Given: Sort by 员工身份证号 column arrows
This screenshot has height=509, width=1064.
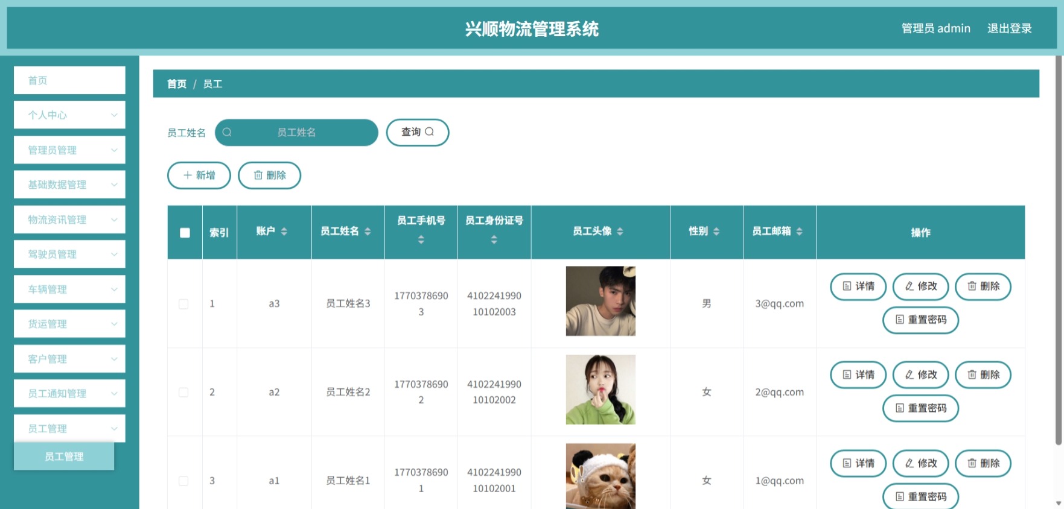Looking at the screenshot, I should (494, 240).
